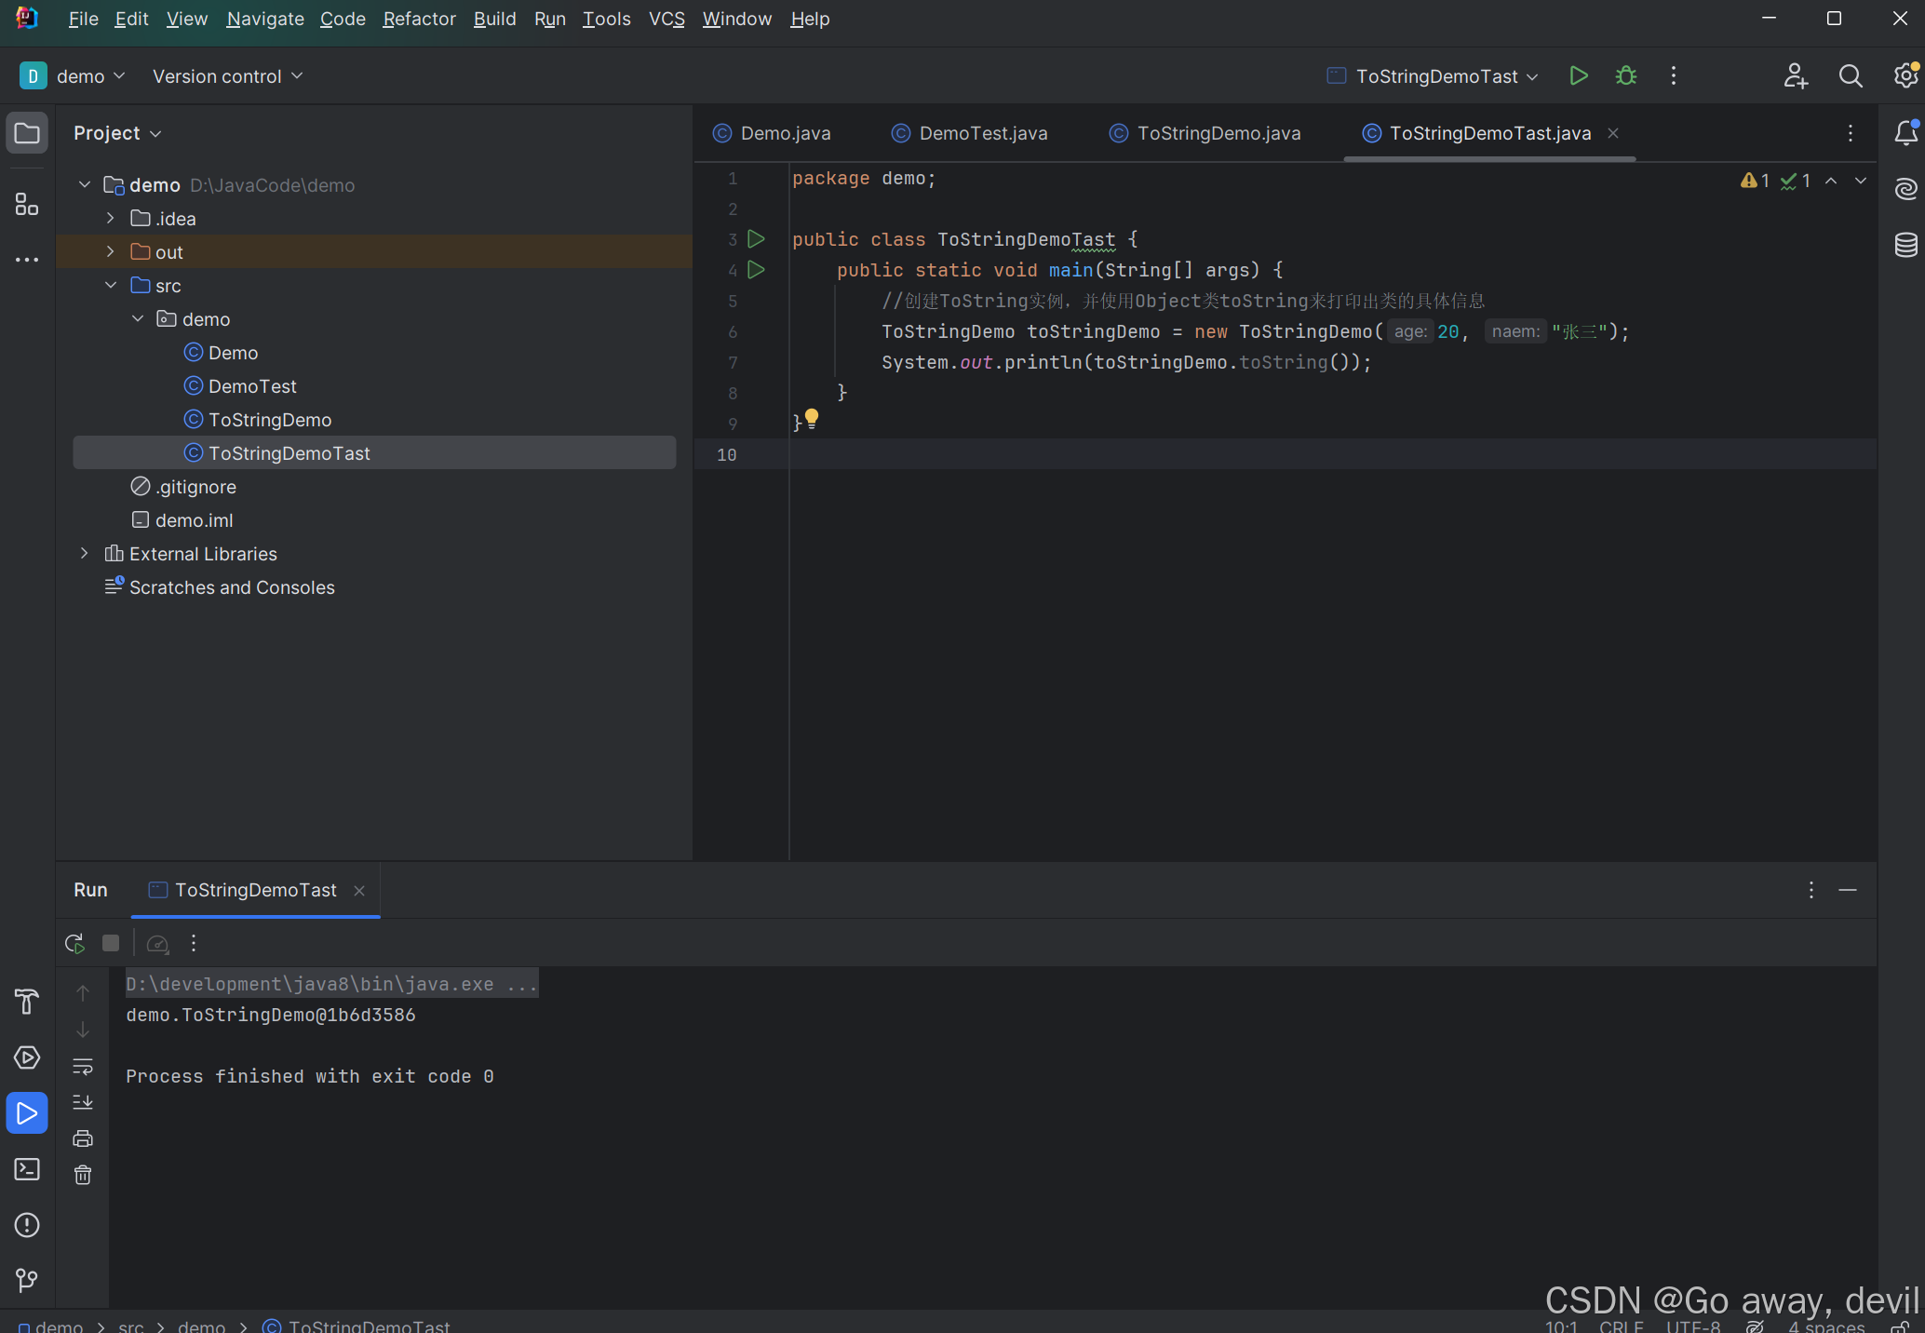Screen dimensions: 1925x1333
Task: Select DemoTest class in project tree
Action: [x=251, y=386]
